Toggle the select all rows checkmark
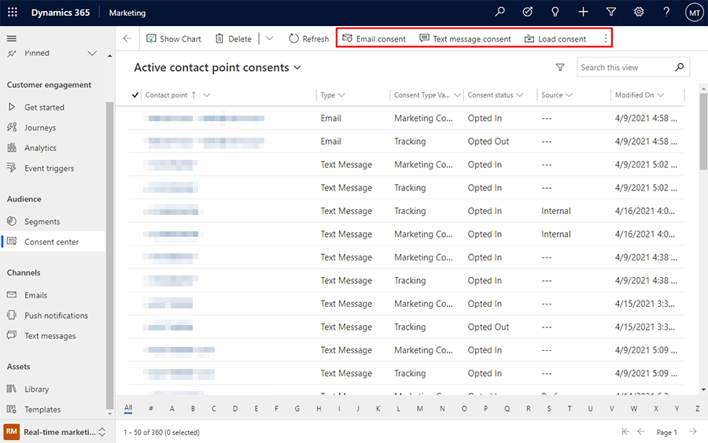Image resolution: width=708 pixels, height=443 pixels. (x=135, y=95)
